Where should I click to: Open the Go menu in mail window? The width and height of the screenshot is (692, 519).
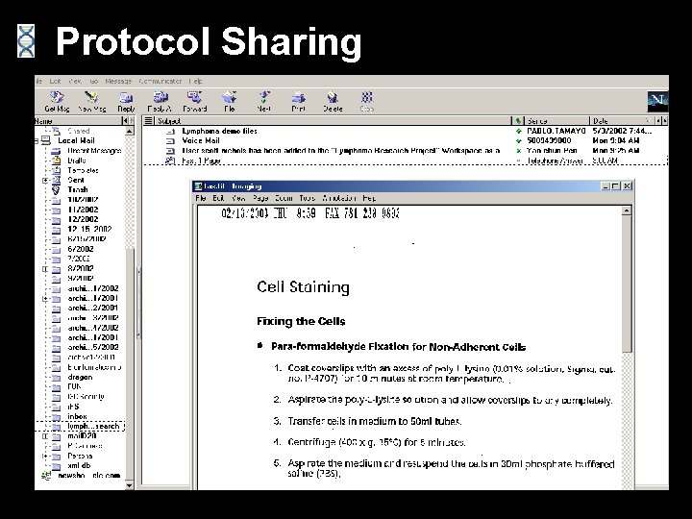[x=94, y=81]
